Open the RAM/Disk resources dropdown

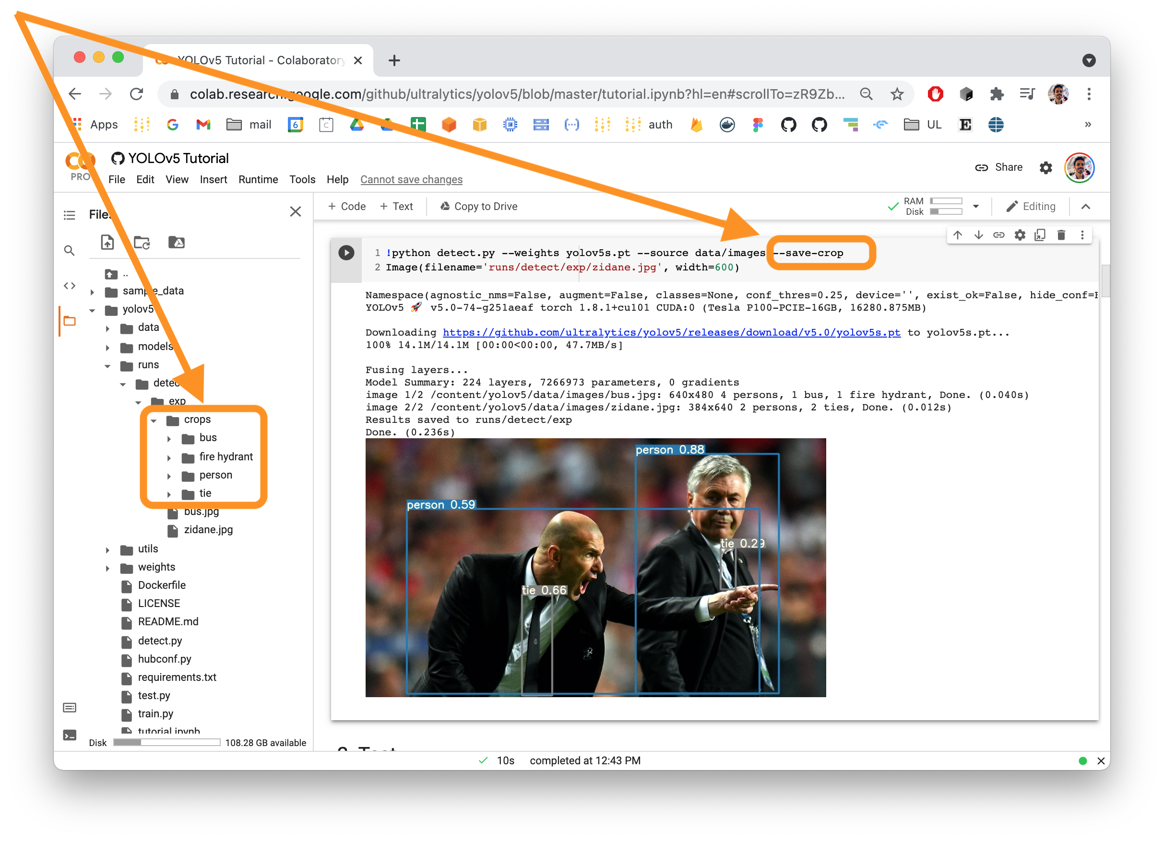977,206
